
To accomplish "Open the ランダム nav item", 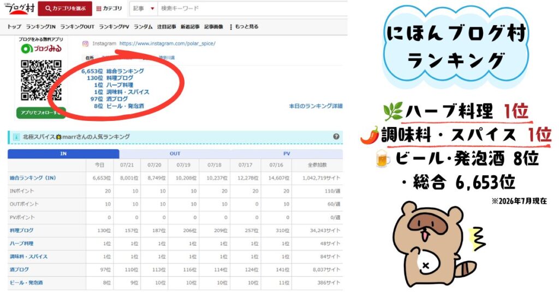I will [143, 27].
